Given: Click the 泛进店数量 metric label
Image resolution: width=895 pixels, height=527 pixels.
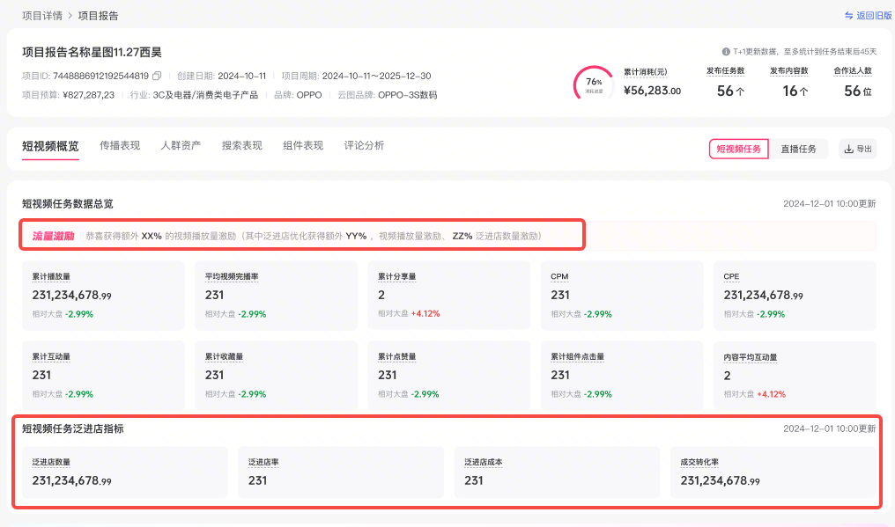Looking at the screenshot, I should 51,462.
